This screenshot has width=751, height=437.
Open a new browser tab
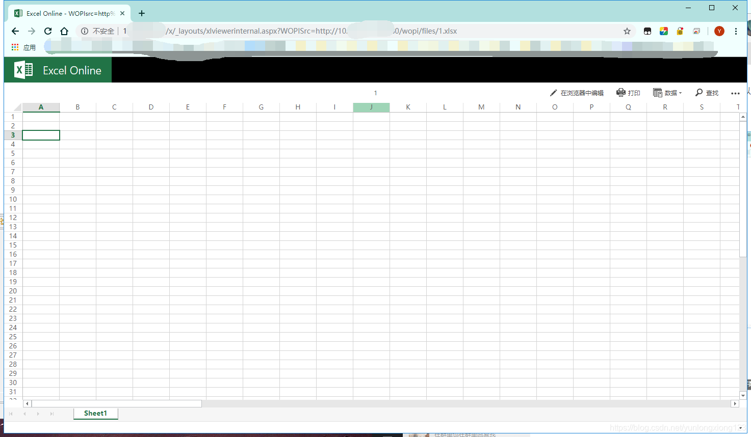(x=142, y=13)
